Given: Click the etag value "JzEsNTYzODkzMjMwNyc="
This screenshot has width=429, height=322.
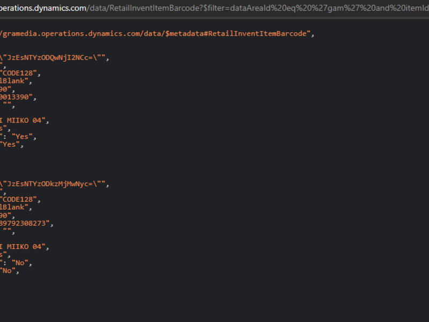Looking at the screenshot, I should [55, 184].
